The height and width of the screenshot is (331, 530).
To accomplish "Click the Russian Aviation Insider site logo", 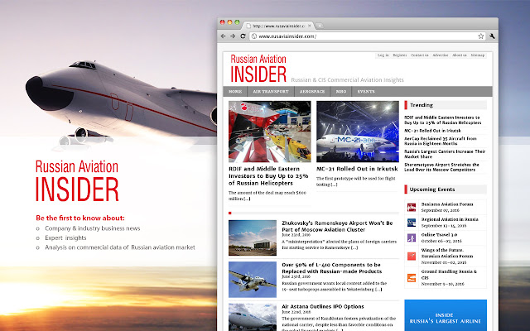I will [x=258, y=69].
